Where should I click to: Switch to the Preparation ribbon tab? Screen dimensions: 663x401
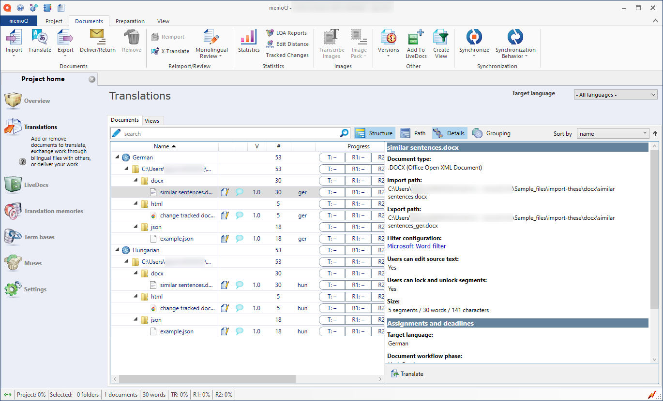[x=130, y=21]
